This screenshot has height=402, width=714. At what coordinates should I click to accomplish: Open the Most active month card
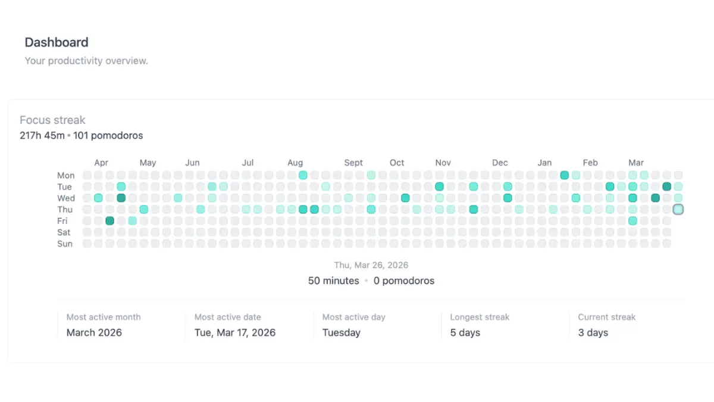point(121,325)
